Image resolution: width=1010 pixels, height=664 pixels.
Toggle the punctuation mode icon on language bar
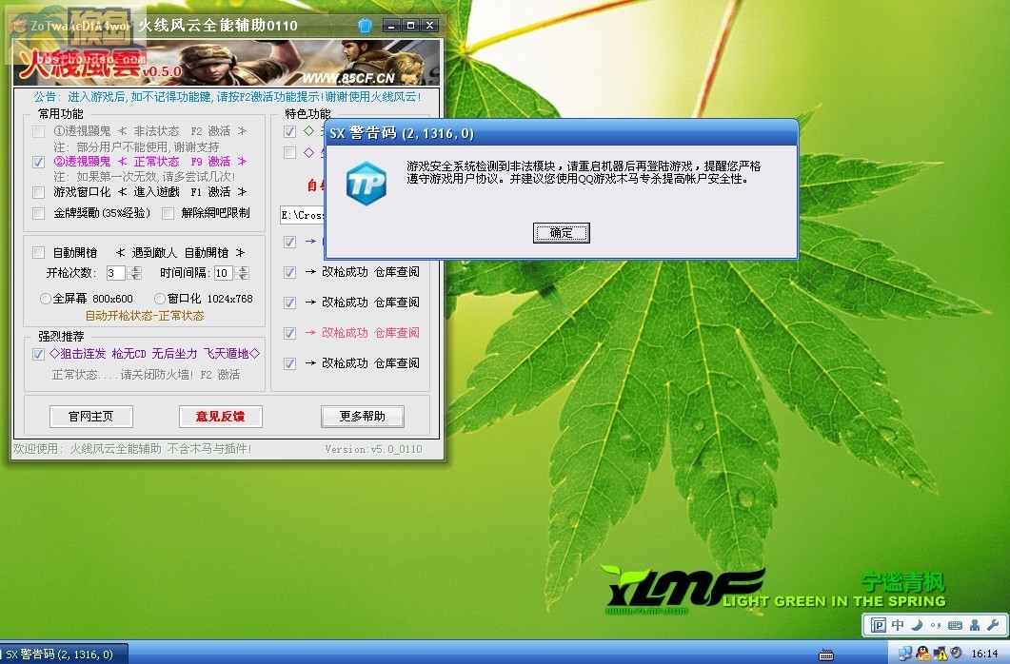click(x=936, y=625)
